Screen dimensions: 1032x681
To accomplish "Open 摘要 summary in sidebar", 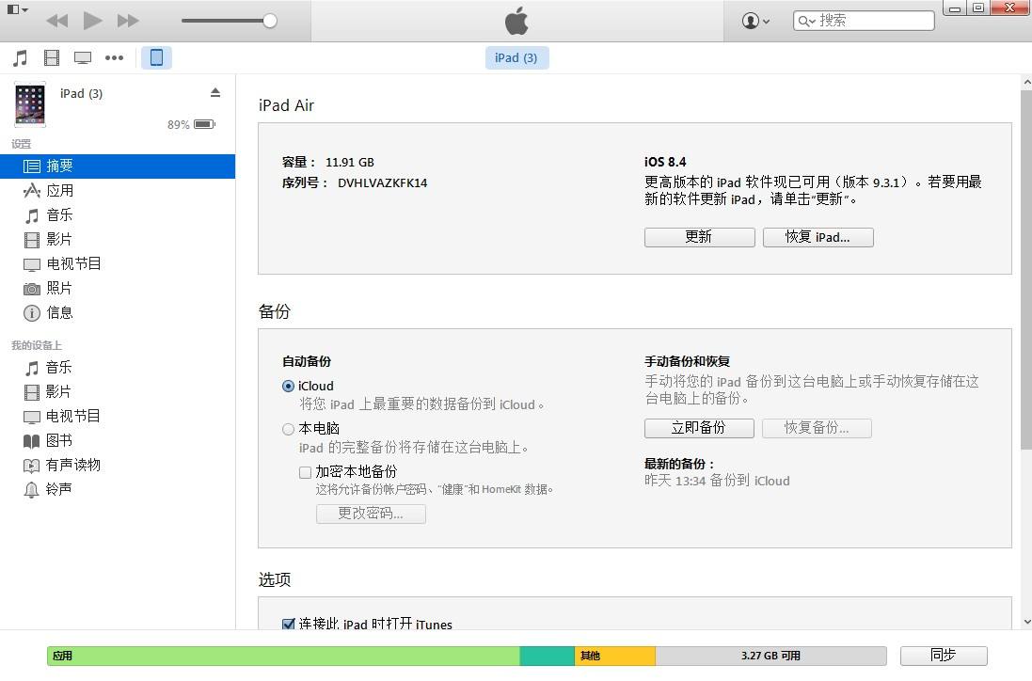I will 118,166.
